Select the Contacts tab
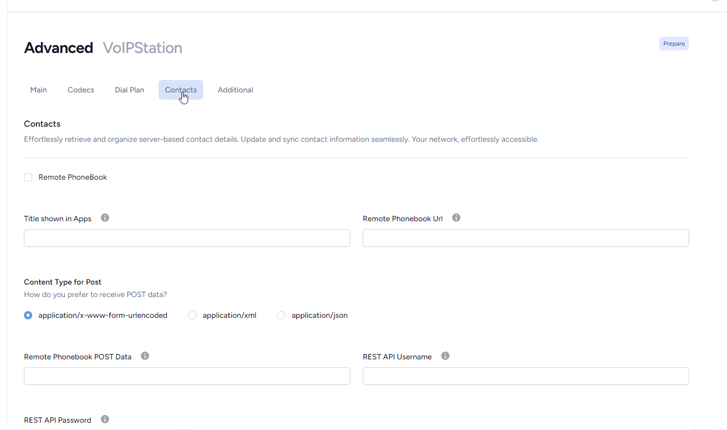Viewport: 727px width, 430px height. click(181, 90)
